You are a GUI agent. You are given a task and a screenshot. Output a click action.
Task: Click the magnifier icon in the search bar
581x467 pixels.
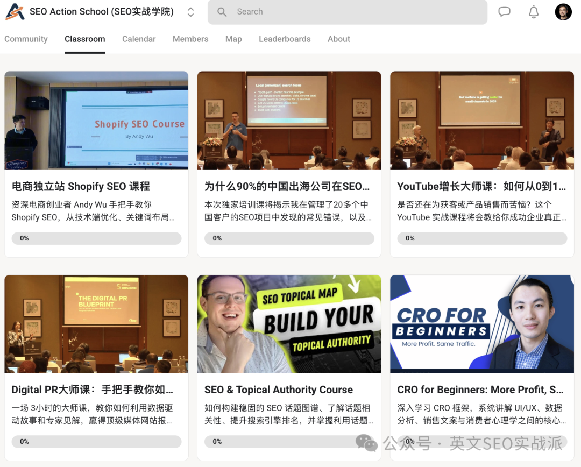222,12
